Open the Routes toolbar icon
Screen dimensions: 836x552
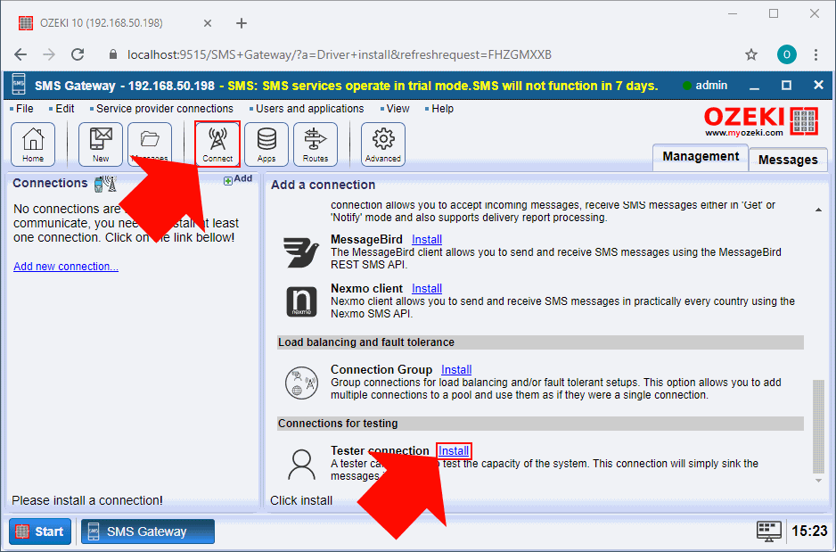point(316,144)
